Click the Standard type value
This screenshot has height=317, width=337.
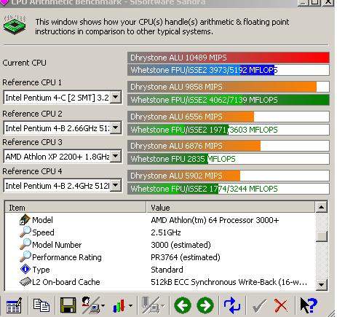(x=167, y=270)
